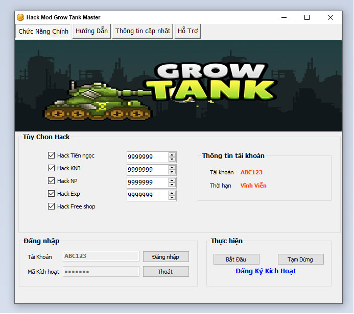Increase the Hack Tiên ngọc value with up arrow
The image size is (354, 314).
coord(172,155)
